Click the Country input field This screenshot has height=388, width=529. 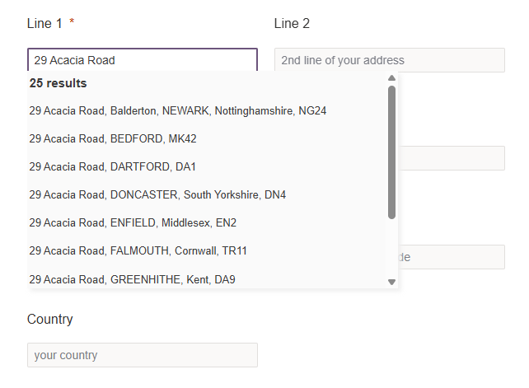click(142, 355)
